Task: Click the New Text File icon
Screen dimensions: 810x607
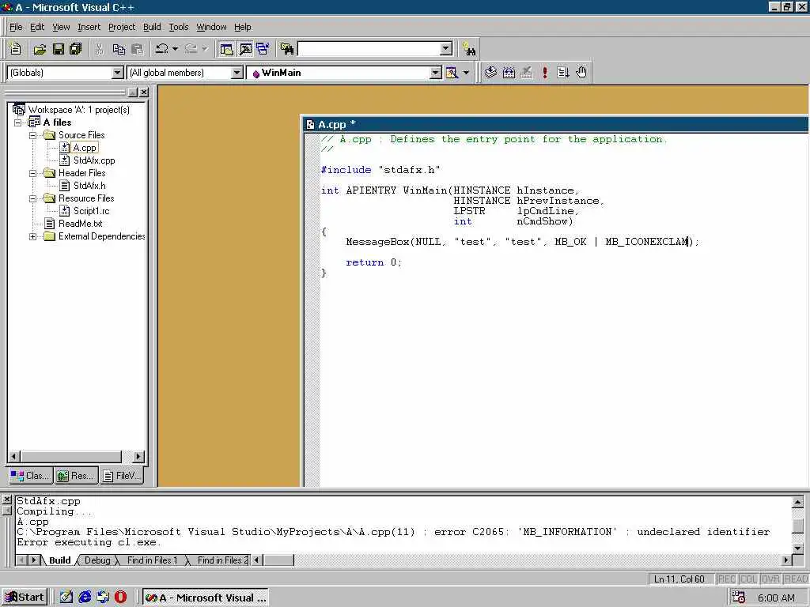Action: pyautogui.click(x=16, y=49)
